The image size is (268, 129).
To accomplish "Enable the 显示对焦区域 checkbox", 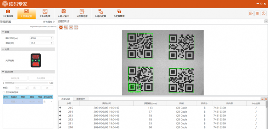I will click(x=4, y=92).
